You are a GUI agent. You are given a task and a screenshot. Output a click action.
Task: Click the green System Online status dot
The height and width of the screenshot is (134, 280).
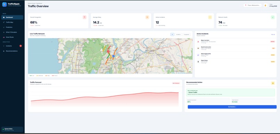pos(3,129)
